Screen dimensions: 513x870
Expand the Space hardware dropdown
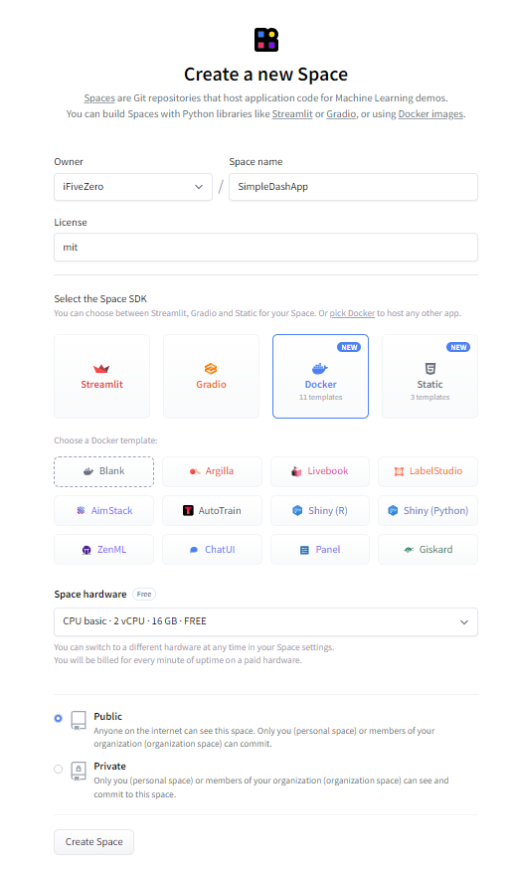click(265, 622)
